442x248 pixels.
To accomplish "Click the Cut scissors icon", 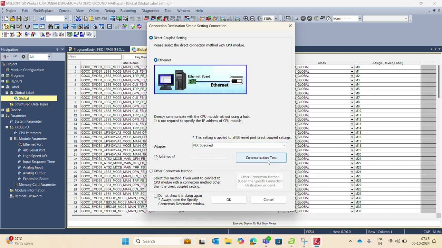I will (x=78, y=19).
